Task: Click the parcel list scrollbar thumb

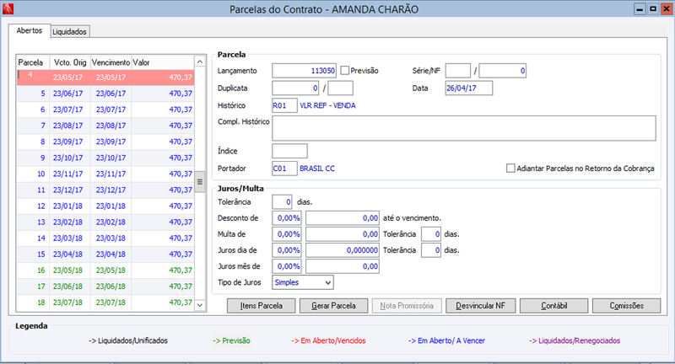Action: pos(200,181)
